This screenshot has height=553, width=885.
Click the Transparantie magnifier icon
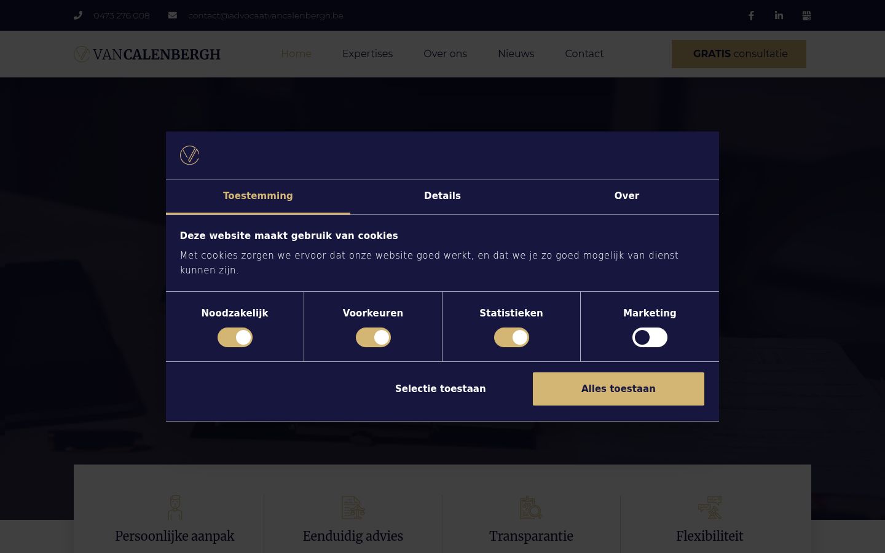tap(531, 508)
